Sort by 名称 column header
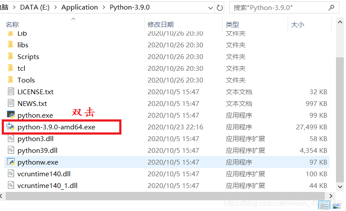 click(12, 24)
